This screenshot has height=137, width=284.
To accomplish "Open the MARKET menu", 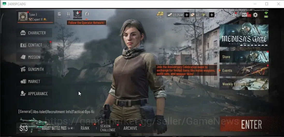I will (34, 82).
